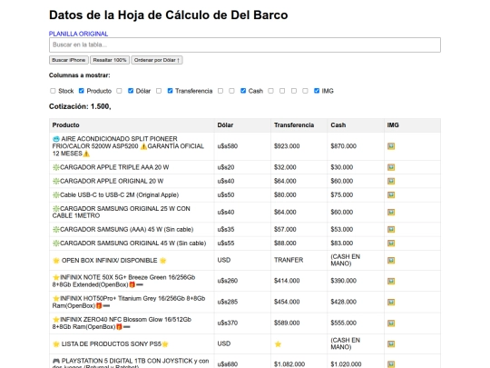The width and height of the screenshot is (490, 368).
Task: Open image icon for CARGADOR SAMSUNG (AAA) 45 W
Action: coord(391,229)
